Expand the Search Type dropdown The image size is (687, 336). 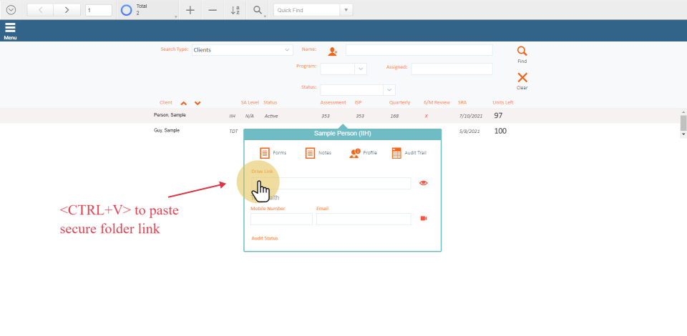[x=288, y=50]
